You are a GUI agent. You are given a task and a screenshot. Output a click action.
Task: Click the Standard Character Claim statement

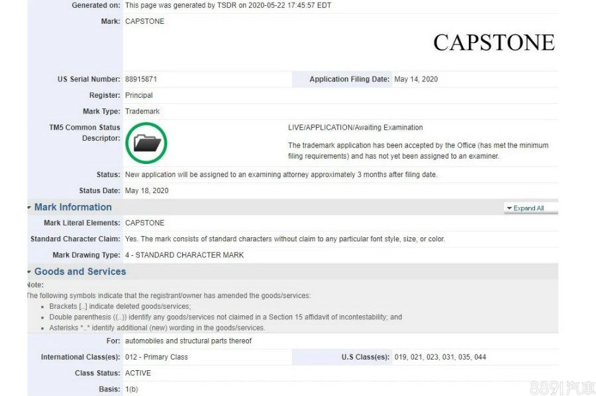tap(285, 239)
